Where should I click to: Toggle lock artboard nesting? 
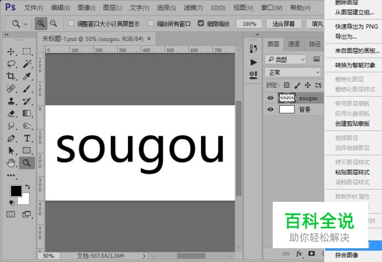point(318,85)
